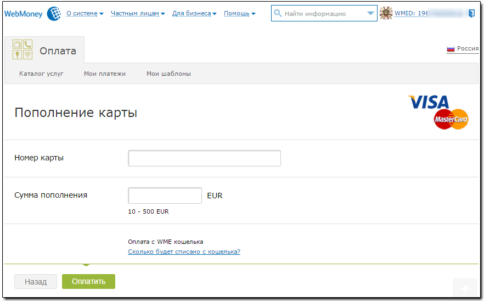484x301 pixels.
Task: Click the magnifier search icon
Action: point(278,13)
